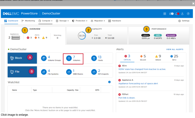The height and width of the screenshot is (118, 195).
Task: Click the Capacity - free column header
Action: point(73,90)
